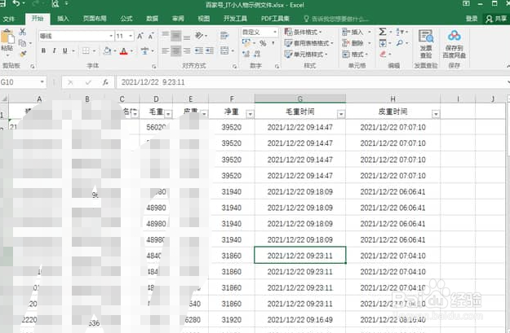Click the Share button
510x333 pixels.
click(496, 19)
